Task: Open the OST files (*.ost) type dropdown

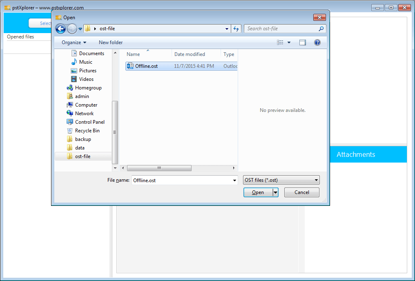Action: click(x=281, y=180)
